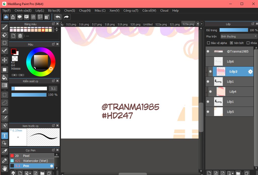Toggle visibility of Lớp2 layer
The image size is (258, 175).
coord(210,71)
